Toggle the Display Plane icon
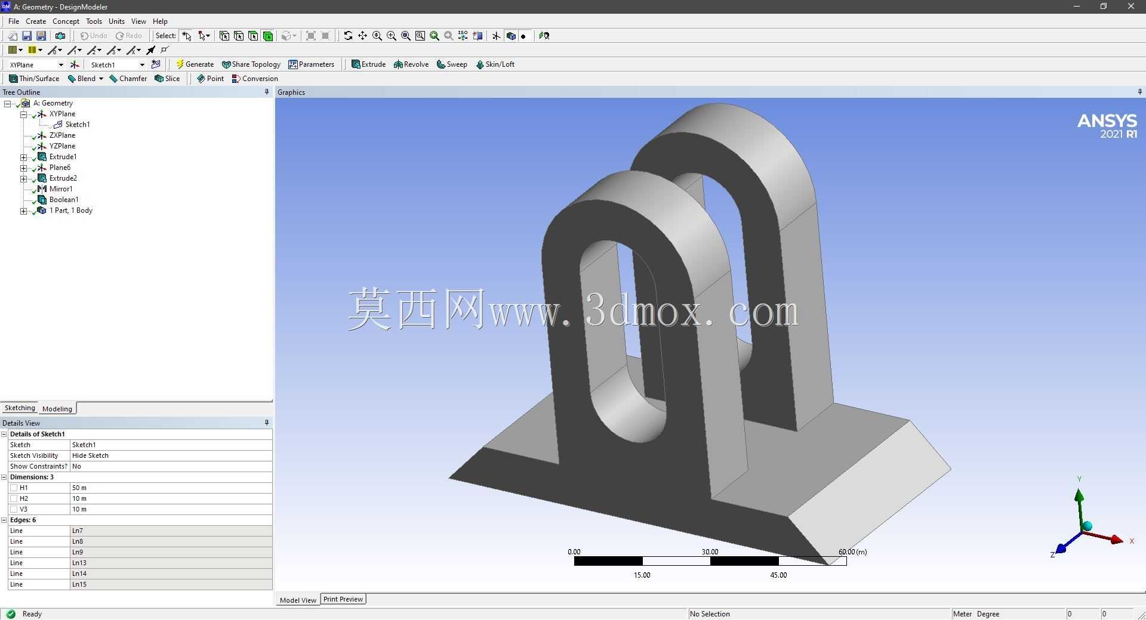The width and height of the screenshot is (1146, 620). [x=496, y=36]
